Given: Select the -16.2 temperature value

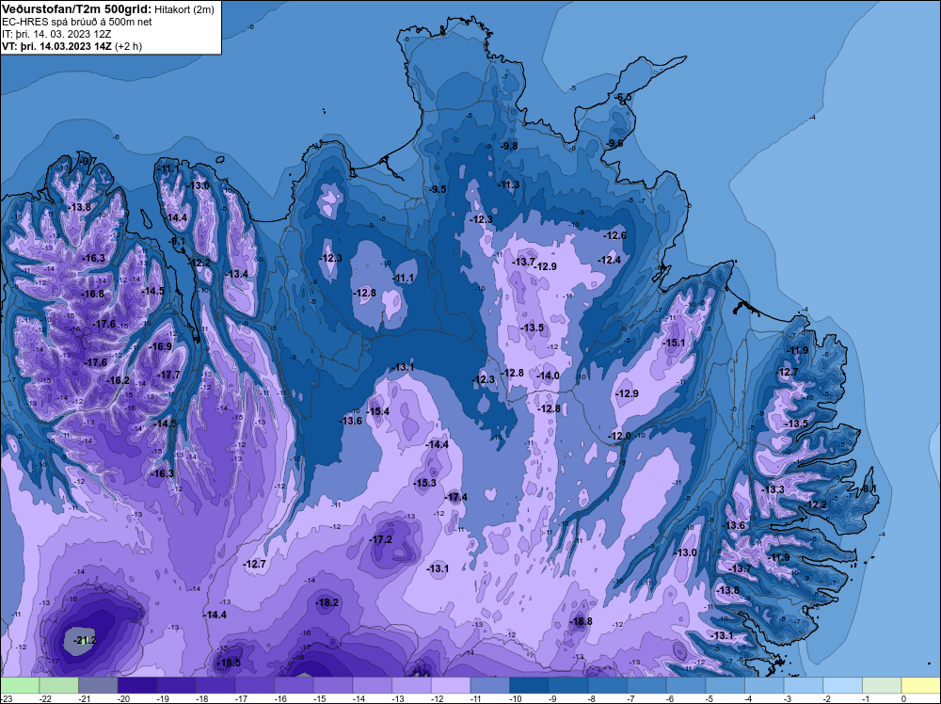Looking at the screenshot, I should coord(119,380).
